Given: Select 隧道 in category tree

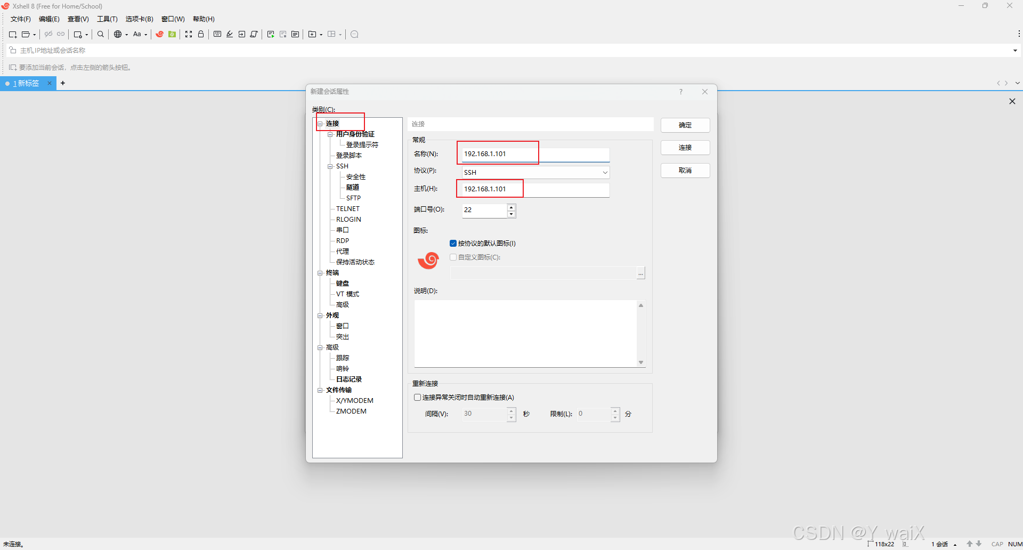Looking at the screenshot, I should click(x=353, y=188).
